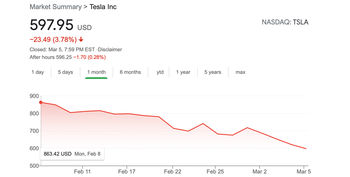Select the 1 day range tab
This screenshot has width=350, height=177.
pos(38,72)
